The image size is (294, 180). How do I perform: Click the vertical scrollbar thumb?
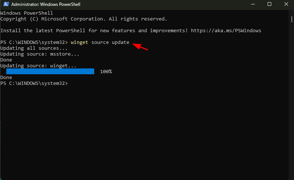291,19
